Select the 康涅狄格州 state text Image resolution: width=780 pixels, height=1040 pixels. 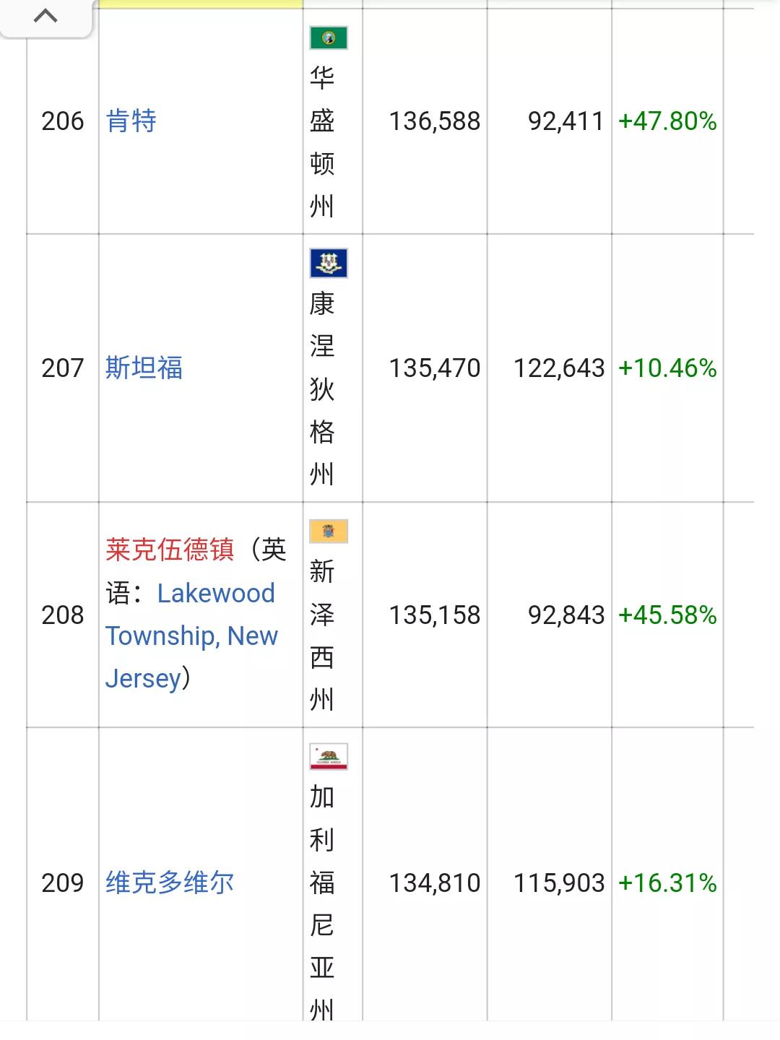(322, 389)
